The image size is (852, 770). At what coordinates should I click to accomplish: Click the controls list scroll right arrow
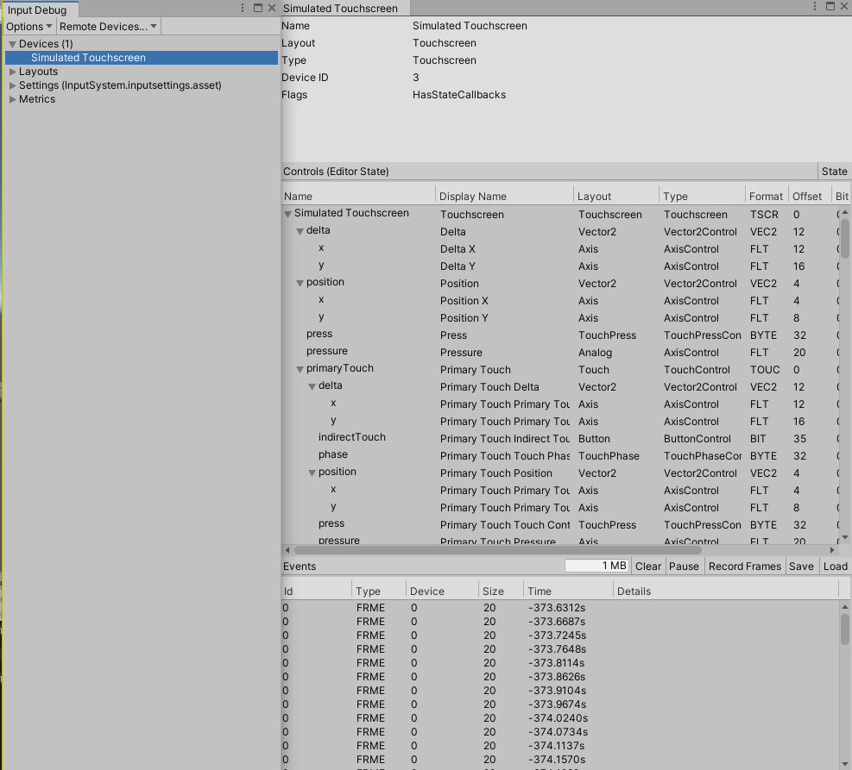click(832, 550)
